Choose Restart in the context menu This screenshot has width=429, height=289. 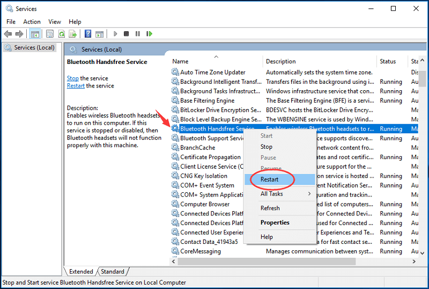point(279,179)
